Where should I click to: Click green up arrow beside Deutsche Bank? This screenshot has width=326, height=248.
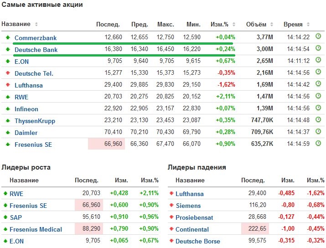[8, 49]
